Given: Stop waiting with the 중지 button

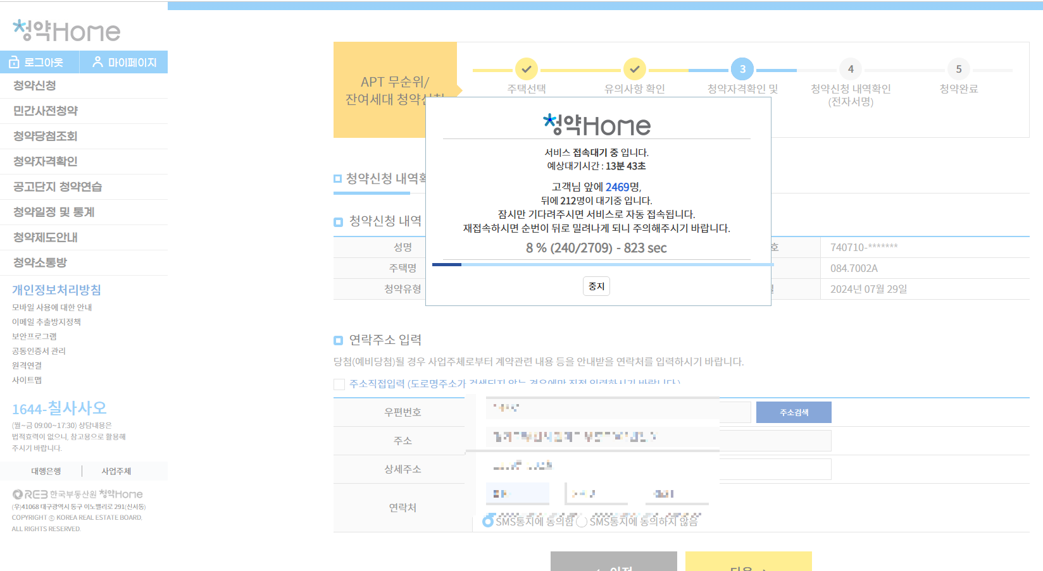Looking at the screenshot, I should point(596,286).
